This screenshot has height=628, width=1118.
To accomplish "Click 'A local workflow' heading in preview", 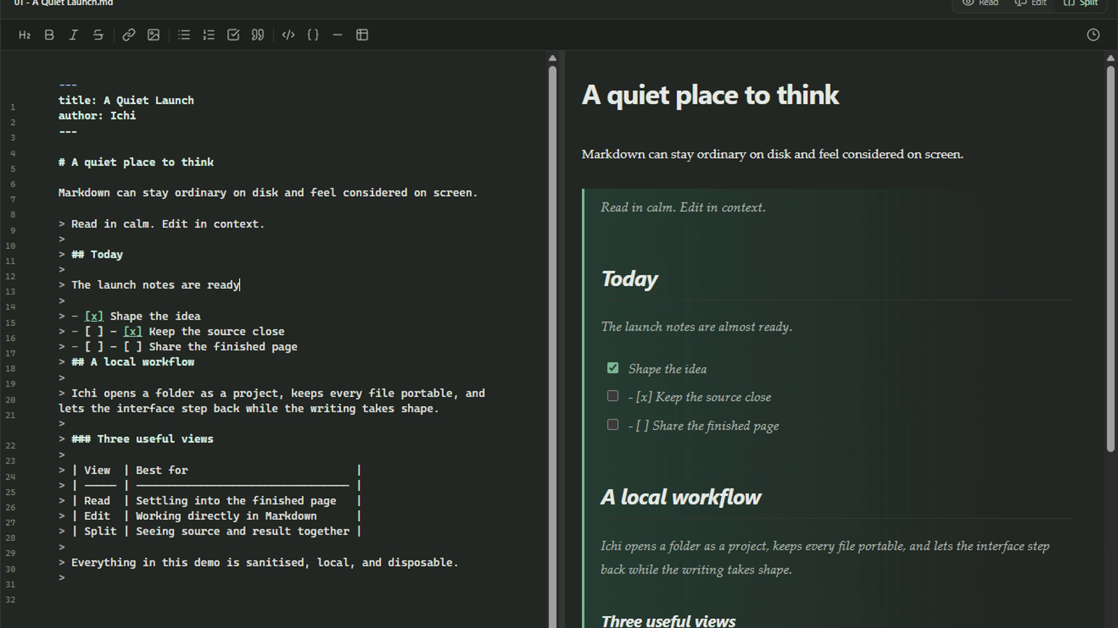I will [x=681, y=498].
